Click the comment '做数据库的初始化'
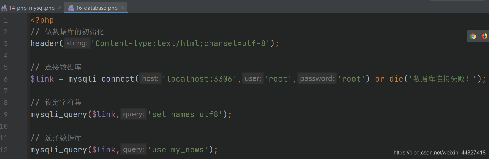The image size is (489, 159). (x=74, y=32)
